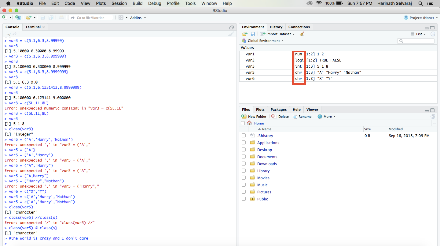
Task: Tick the checkbox for the Desktop folder
Action: [244, 149]
